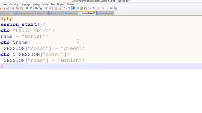
Task: Switch to the add employee.php tab
Action: [x=25, y=13]
